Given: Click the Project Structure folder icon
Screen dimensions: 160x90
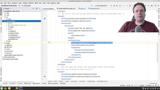Looking at the screenshot, I should coord(152,5).
